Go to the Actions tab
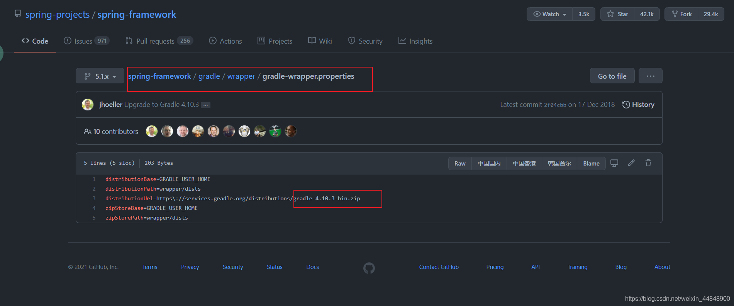 [225, 41]
